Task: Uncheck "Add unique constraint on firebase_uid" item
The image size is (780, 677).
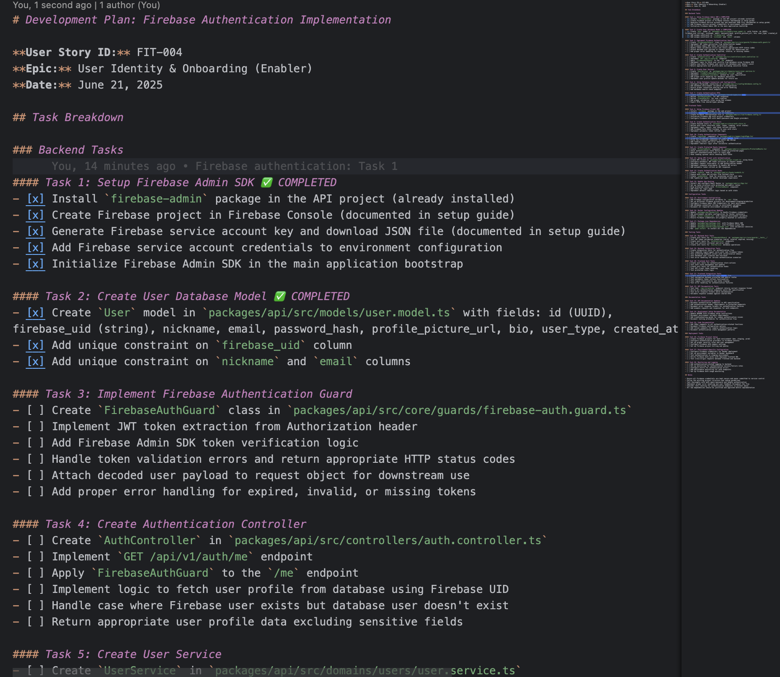Action: click(x=35, y=345)
